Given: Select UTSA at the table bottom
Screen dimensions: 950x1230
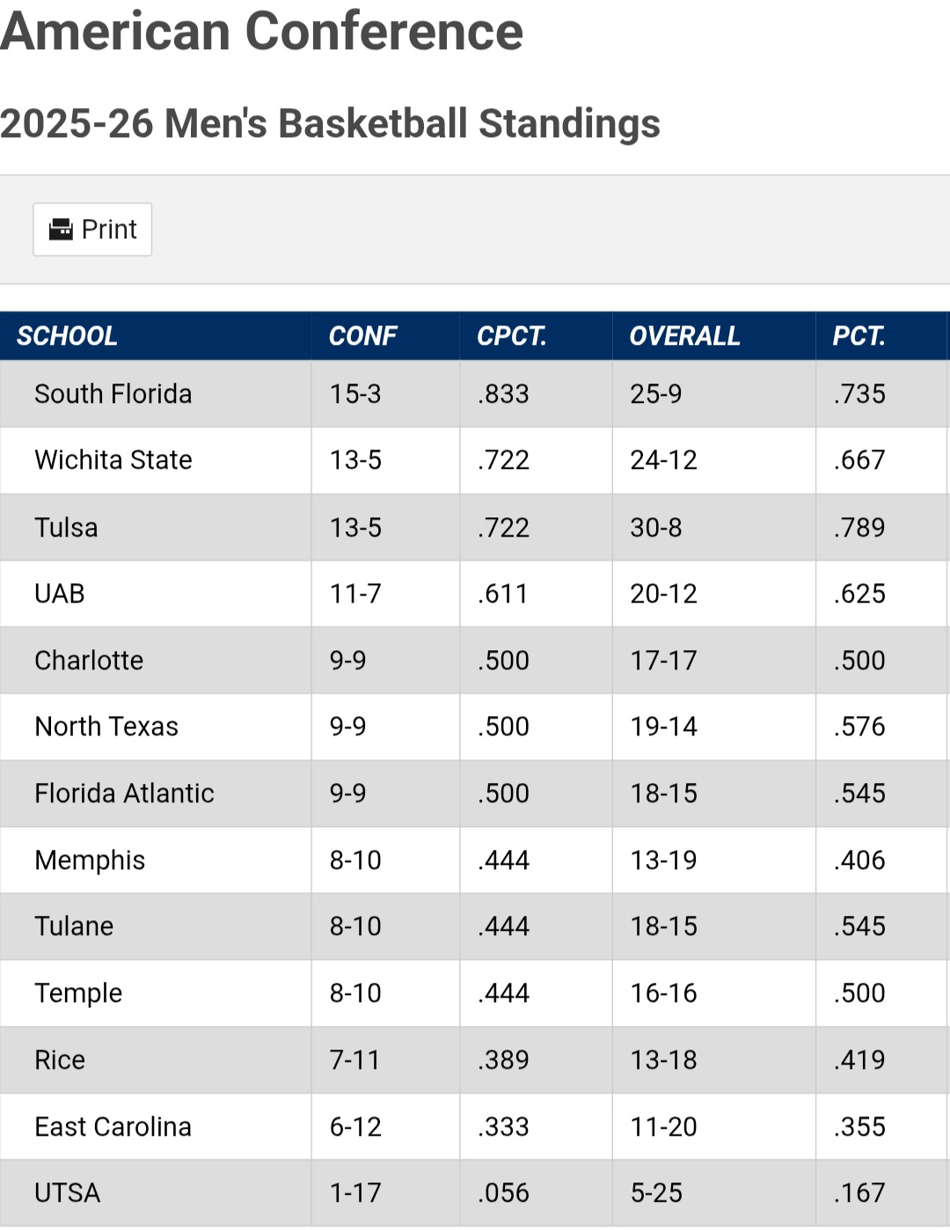Looking at the screenshot, I should 67,1193.
